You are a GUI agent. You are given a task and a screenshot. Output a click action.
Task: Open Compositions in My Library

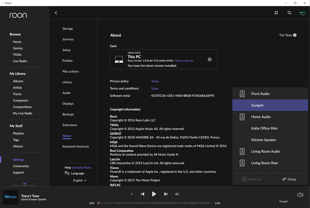(x=22, y=107)
